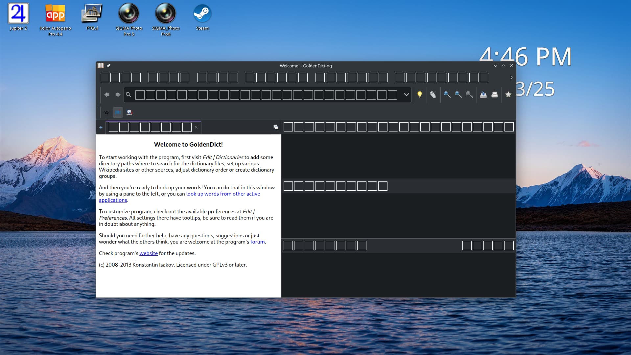Image resolution: width=631 pixels, height=355 pixels.
Task: Go forward to the next article
Action: coord(118,95)
